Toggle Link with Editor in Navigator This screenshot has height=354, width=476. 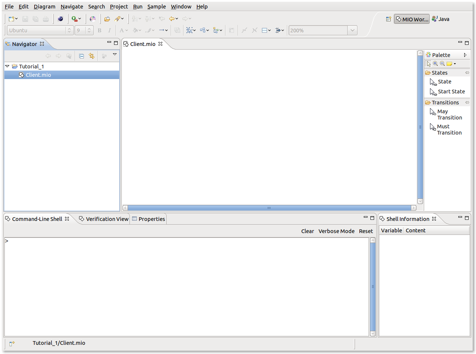point(92,56)
